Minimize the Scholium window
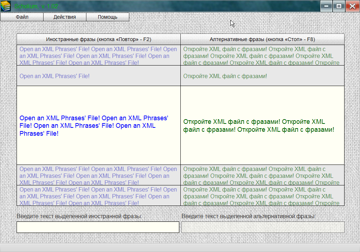360x252 pixels. point(326,6)
